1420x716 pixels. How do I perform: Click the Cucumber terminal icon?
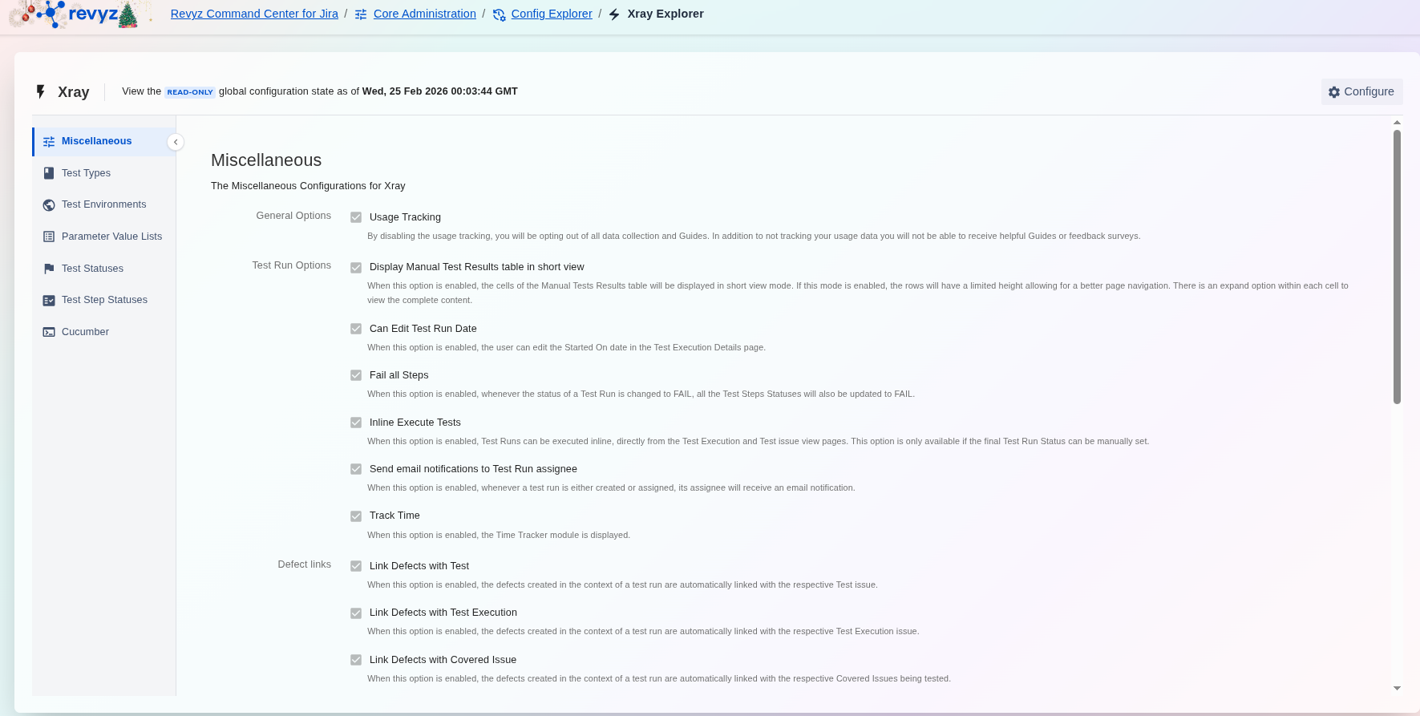49,332
